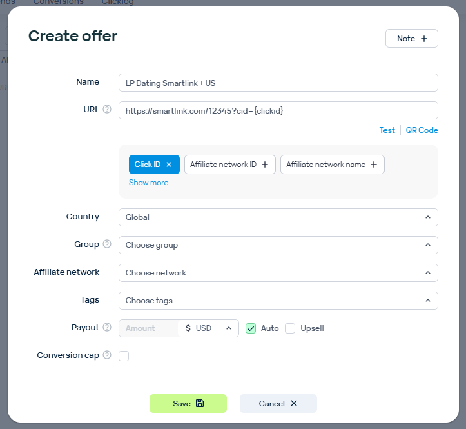
Task: Remove the Click ID token via its X
Action: (x=169, y=165)
